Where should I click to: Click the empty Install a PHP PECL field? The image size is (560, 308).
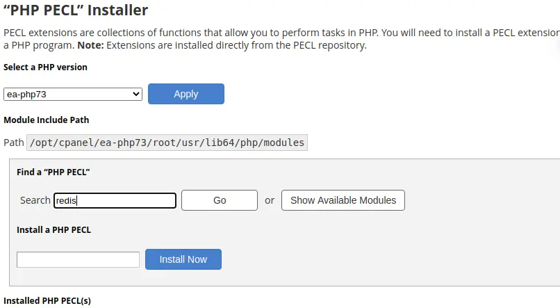[x=78, y=259]
